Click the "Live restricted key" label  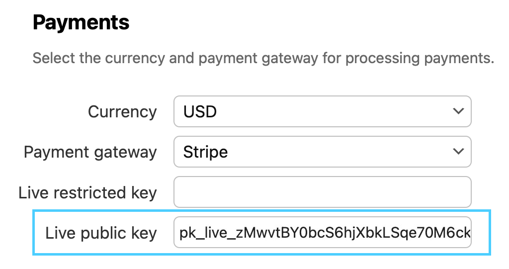[87, 192]
